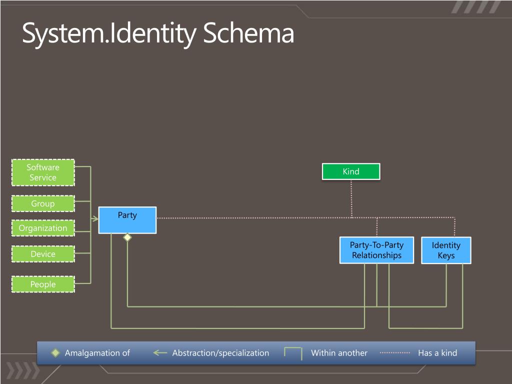
Task: Click the Amalgamation of legend text
Action: tap(97, 353)
